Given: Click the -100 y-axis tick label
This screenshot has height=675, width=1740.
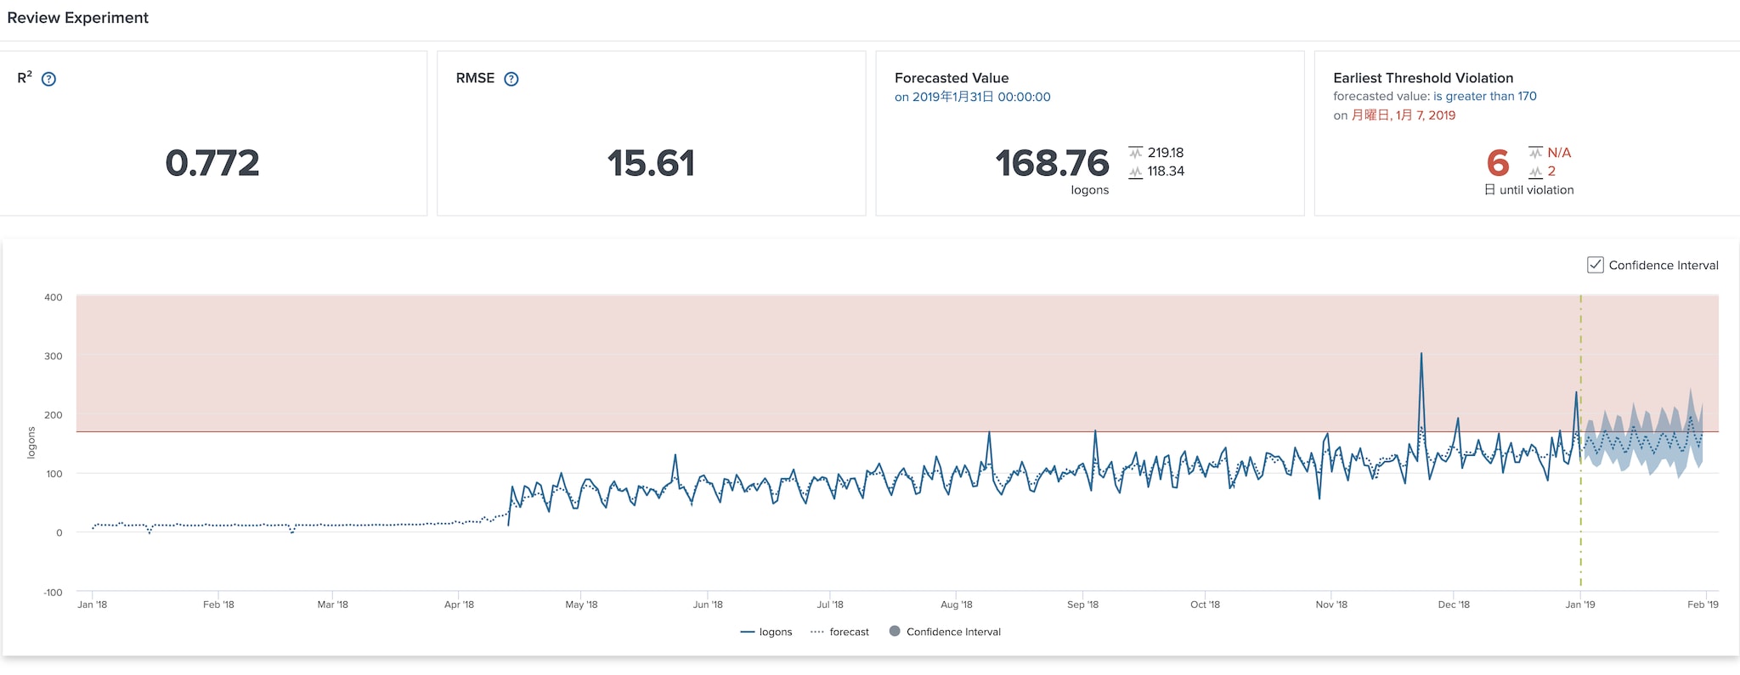Looking at the screenshot, I should 53,593.
